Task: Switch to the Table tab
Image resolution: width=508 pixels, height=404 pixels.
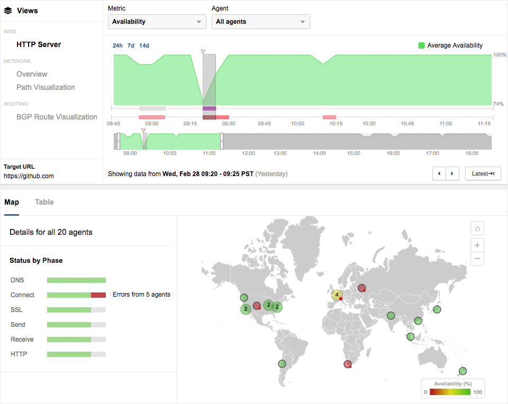Action: pos(44,202)
